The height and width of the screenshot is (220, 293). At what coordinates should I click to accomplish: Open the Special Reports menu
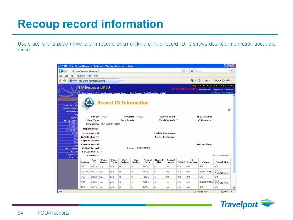click(x=121, y=93)
